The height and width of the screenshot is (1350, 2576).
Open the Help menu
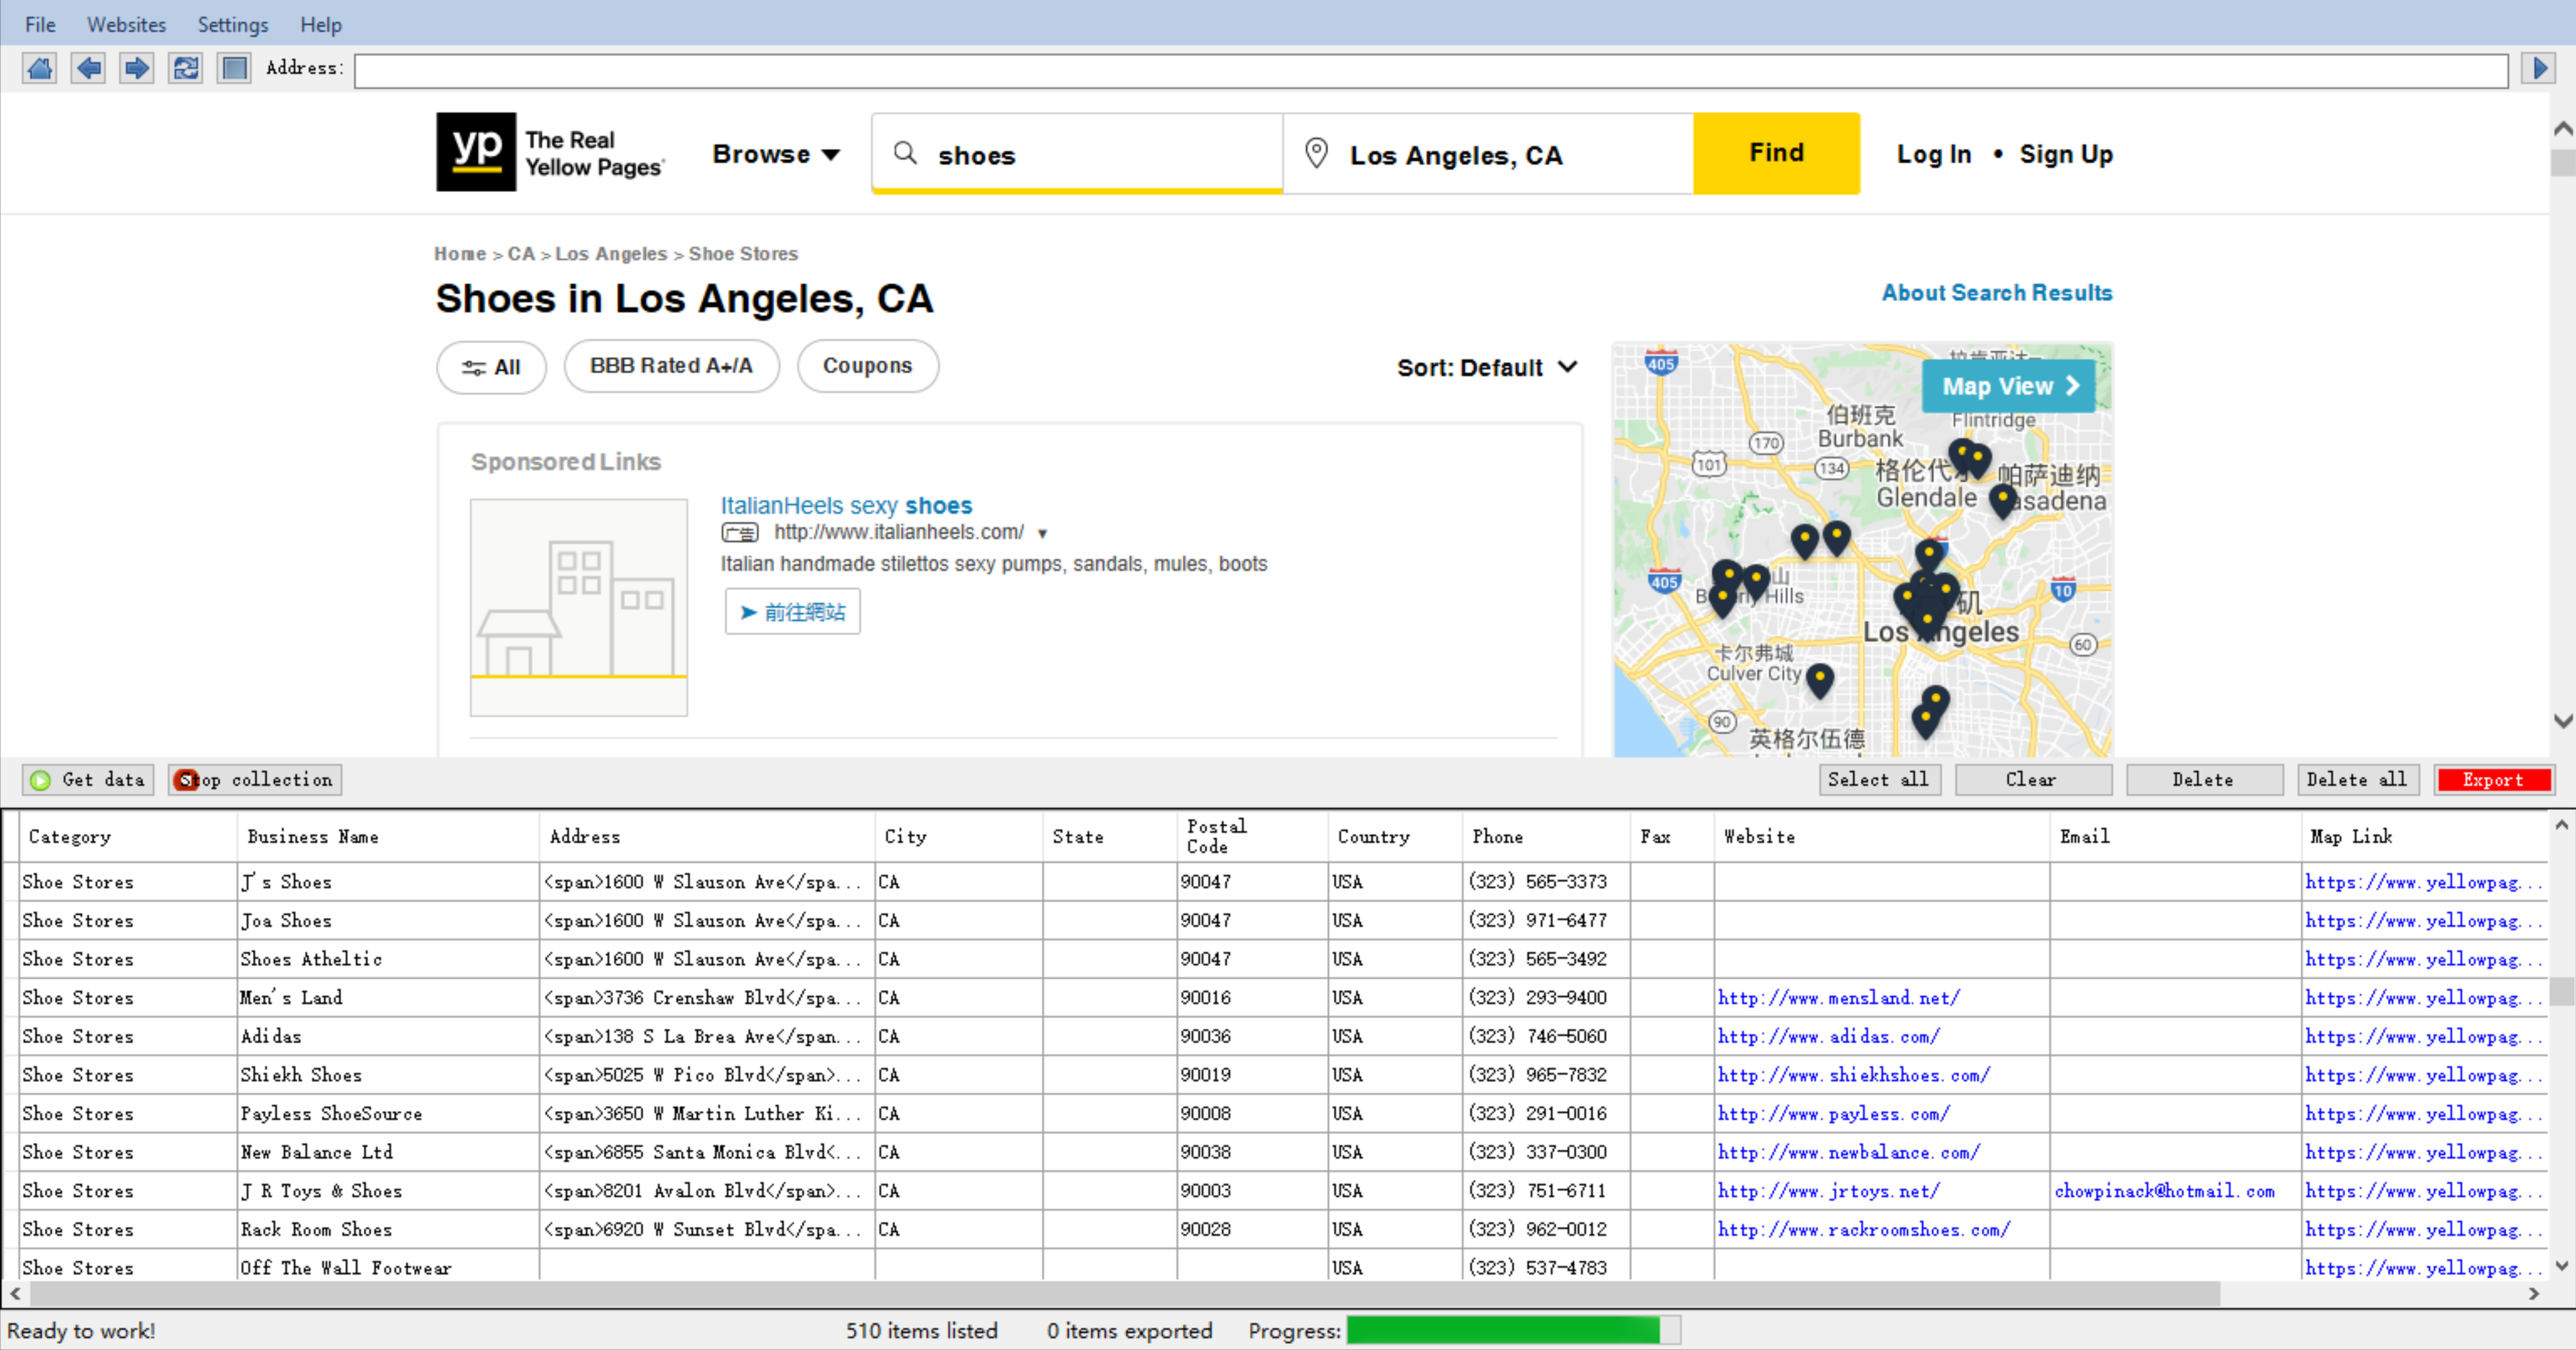[x=320, y=24]
